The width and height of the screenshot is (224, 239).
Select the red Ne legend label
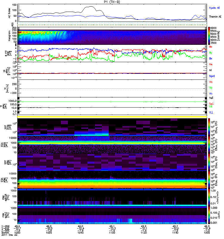point(211,64)
